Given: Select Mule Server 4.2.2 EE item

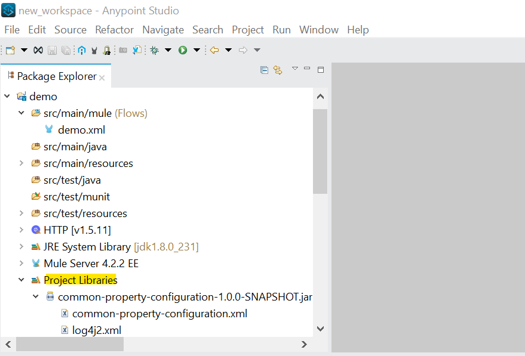Looking at the screenshot, I should 91,263.
